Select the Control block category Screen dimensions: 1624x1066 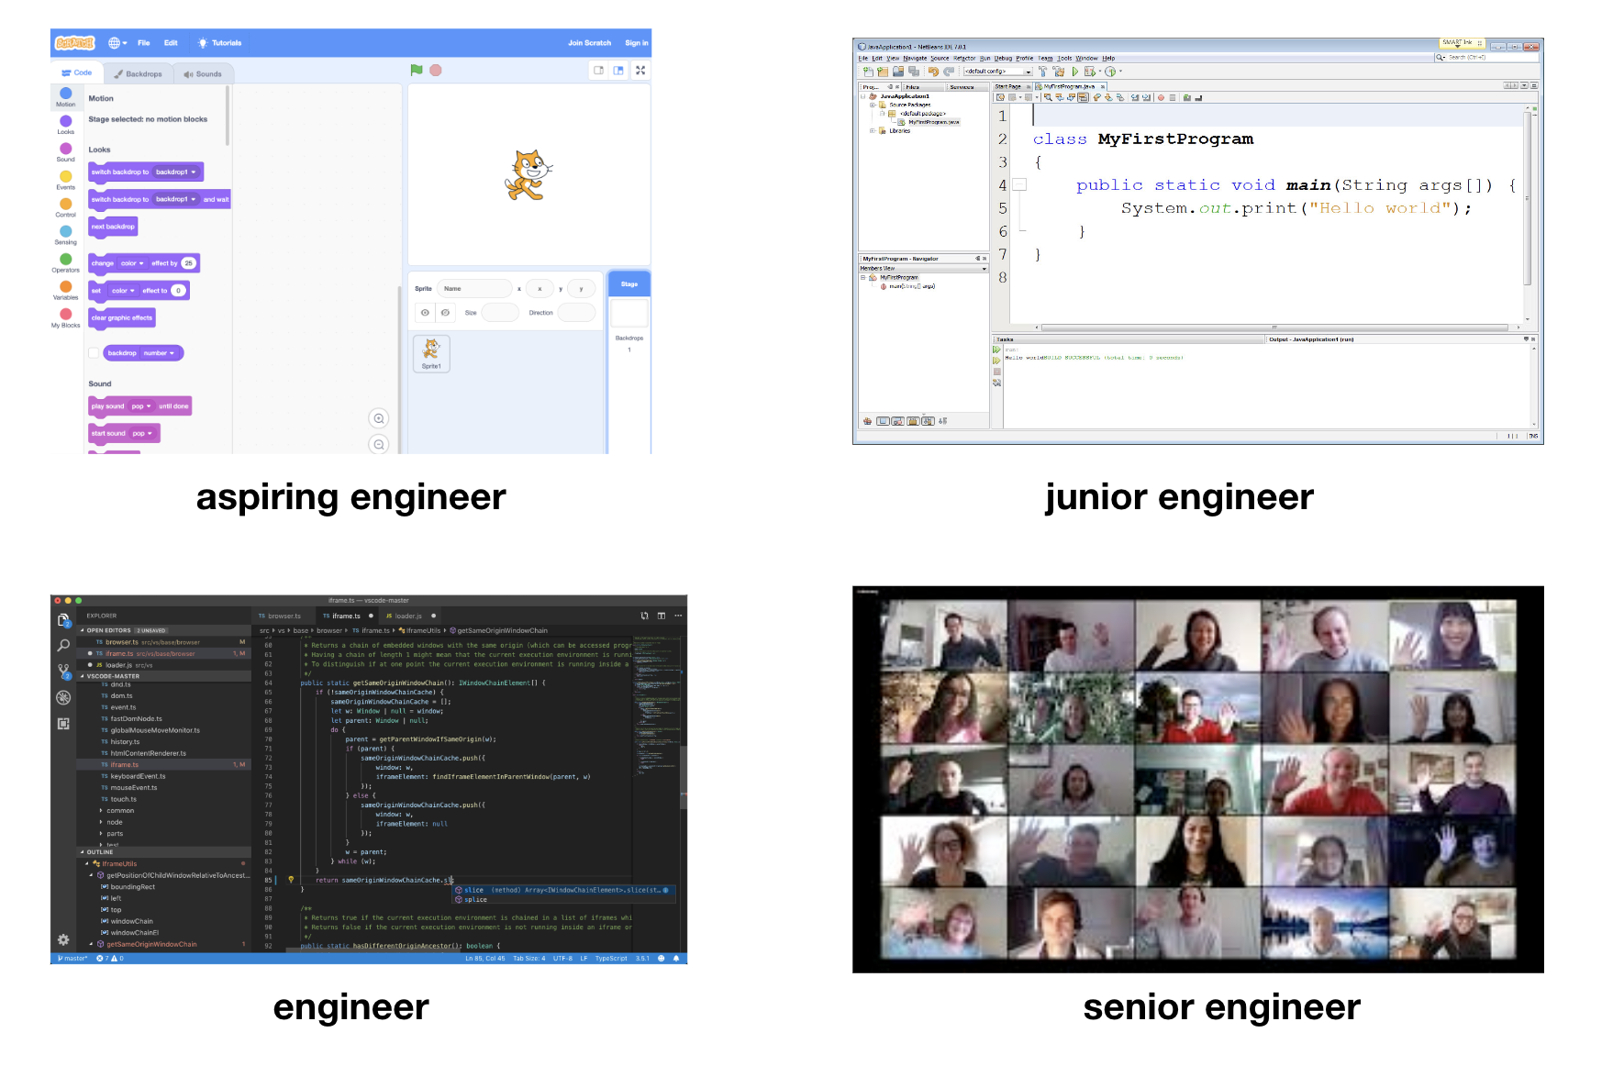66,207
